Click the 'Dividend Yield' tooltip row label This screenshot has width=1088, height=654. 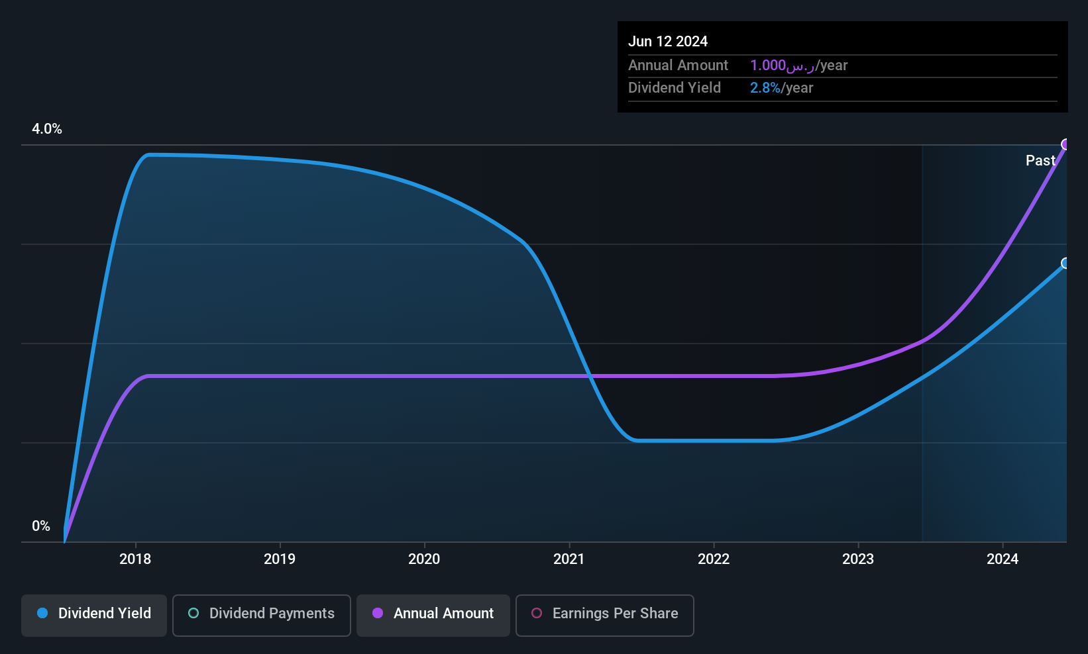tap(675, 88)
